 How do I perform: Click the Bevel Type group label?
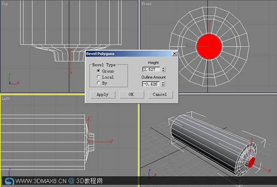coord(104,65)
